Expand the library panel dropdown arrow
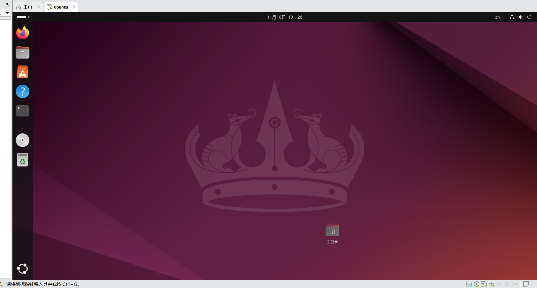 pyautogui.click(x=7, y=13)
